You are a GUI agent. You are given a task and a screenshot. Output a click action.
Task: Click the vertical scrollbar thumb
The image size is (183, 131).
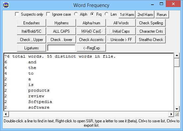coord(177,62)
